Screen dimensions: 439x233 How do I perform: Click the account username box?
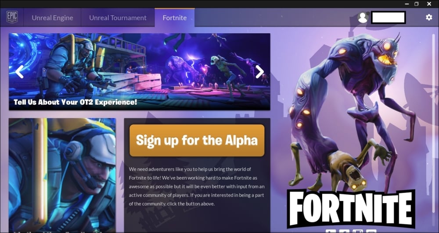point(389,18)
